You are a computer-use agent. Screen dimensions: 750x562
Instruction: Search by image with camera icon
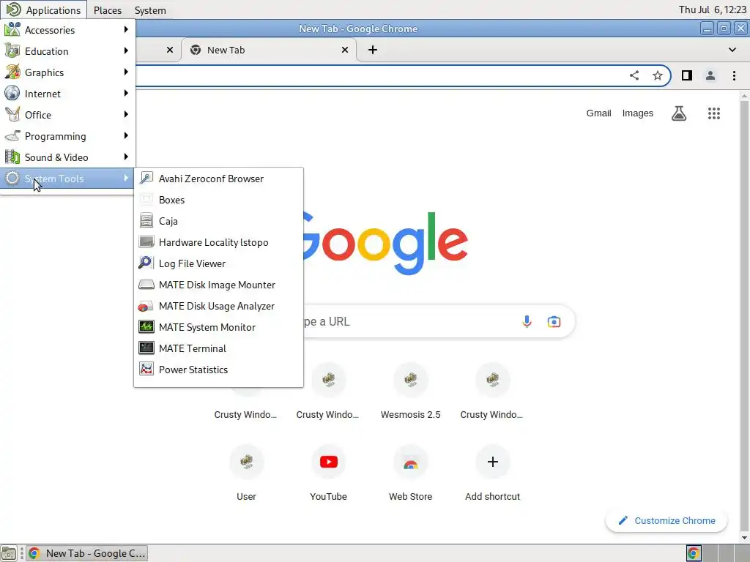click(x=554, y=322)
